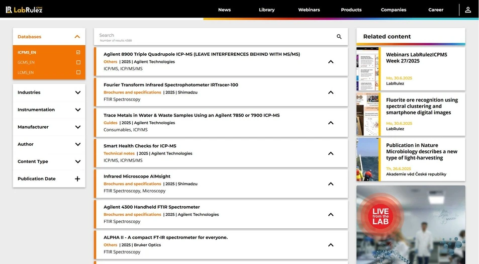Click "Brochures and specifications" on AIMsight result

[x=132, y=184]
